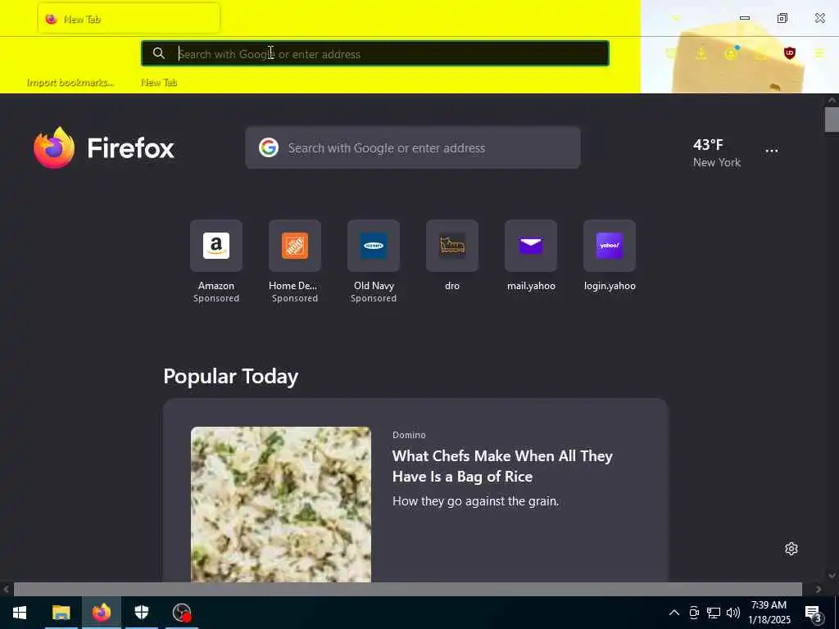Click the Firefox logo on new tab page
Screen dimensions: 839x629
(x=104, y=147)
